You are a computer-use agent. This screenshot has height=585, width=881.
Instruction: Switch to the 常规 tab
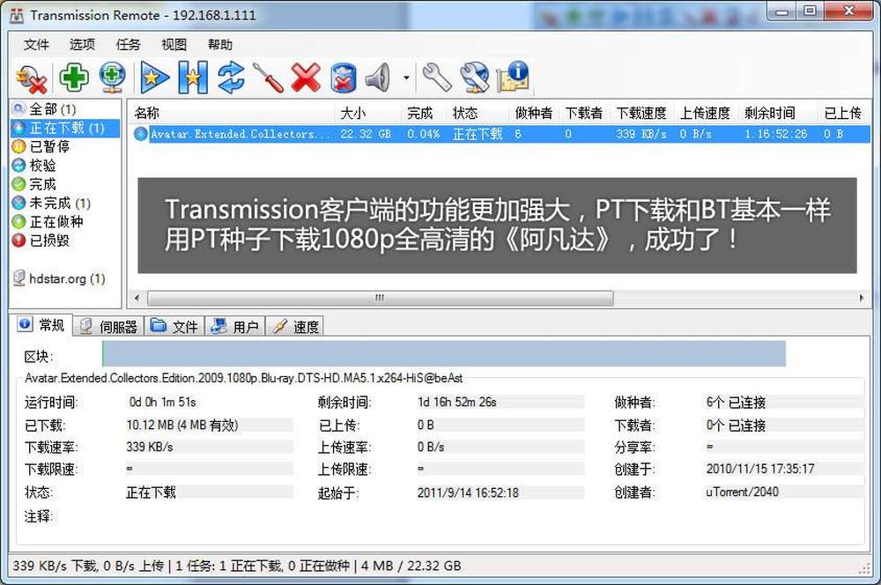pos(43,325)
